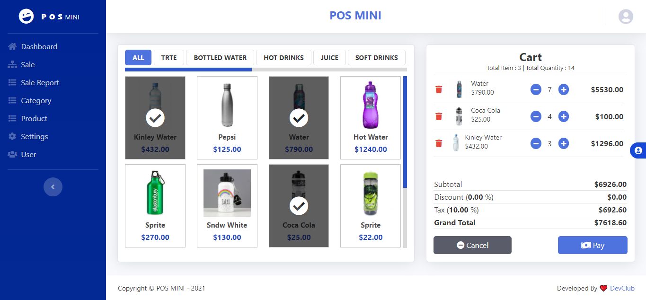Increase Water quantity with plus button
This screenshot has width=646, height=300.
click(563, 89)
